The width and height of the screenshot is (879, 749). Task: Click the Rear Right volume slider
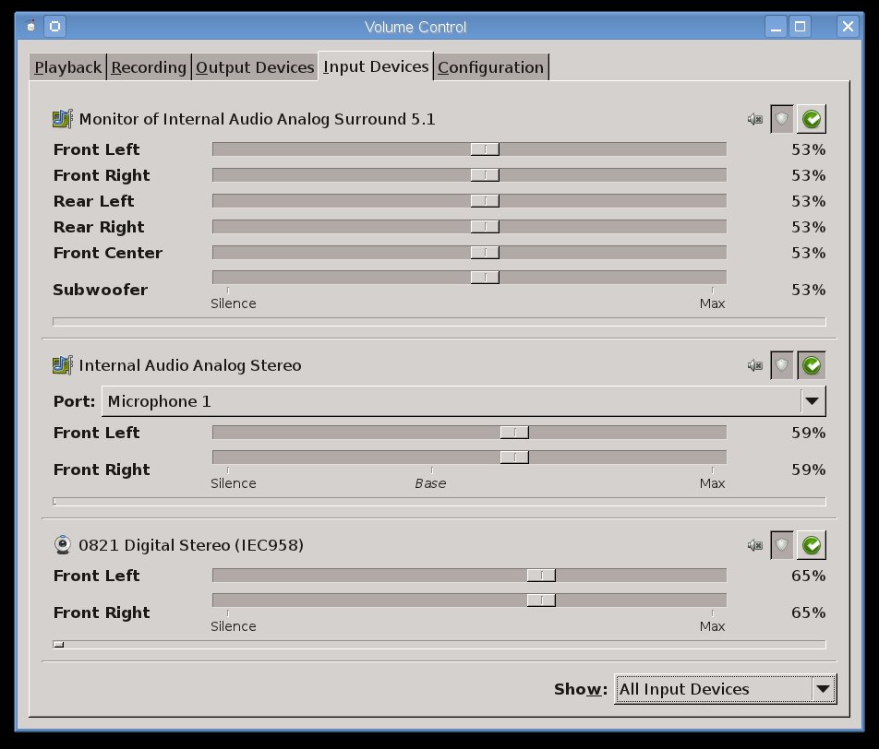click(469, 226)
